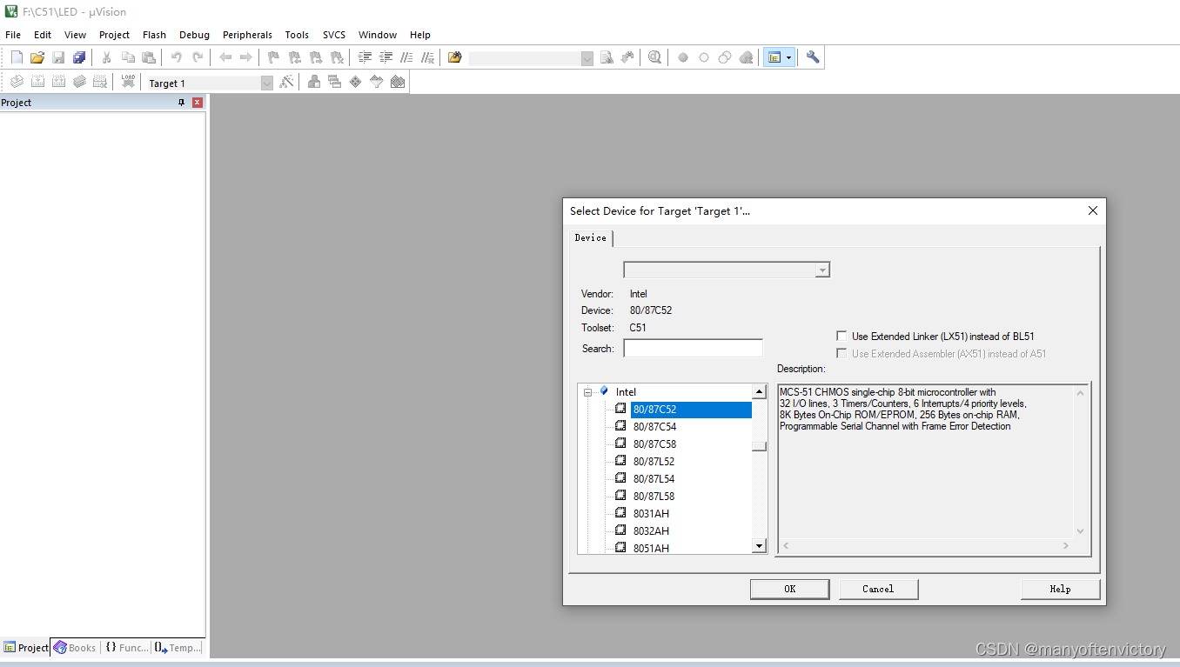Collapse the Intel vendor tree node
Screen dimensions: 1180x667
(588, 392)
